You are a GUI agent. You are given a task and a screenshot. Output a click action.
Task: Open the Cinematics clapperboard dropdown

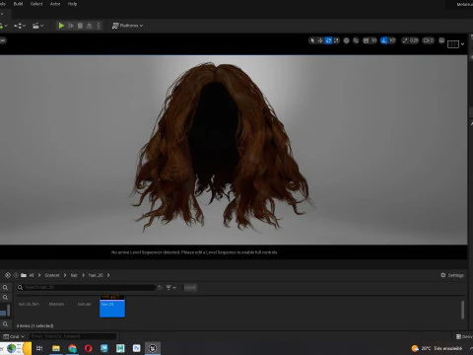click(x=37, y=26)
